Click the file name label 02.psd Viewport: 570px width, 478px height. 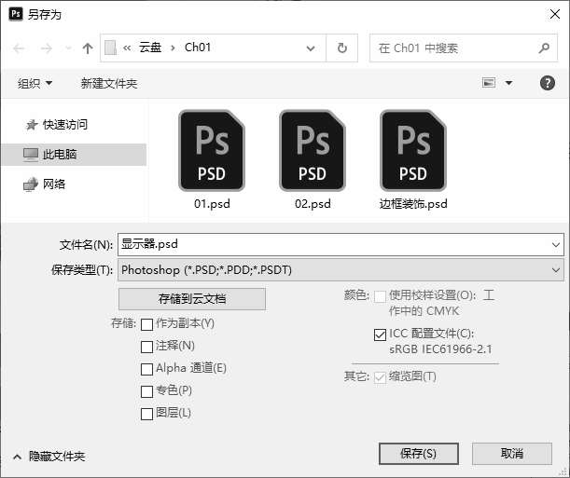(313, 204)
